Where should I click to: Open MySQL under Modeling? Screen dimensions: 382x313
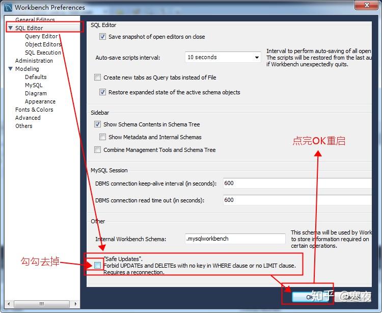tap(34, 85)
